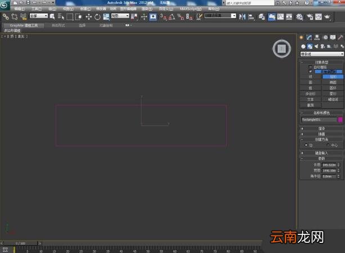Image resolution: width=345 pixels, height=253 pixels.
Task: Open the Material Editor
Action: tap(299, 17)
